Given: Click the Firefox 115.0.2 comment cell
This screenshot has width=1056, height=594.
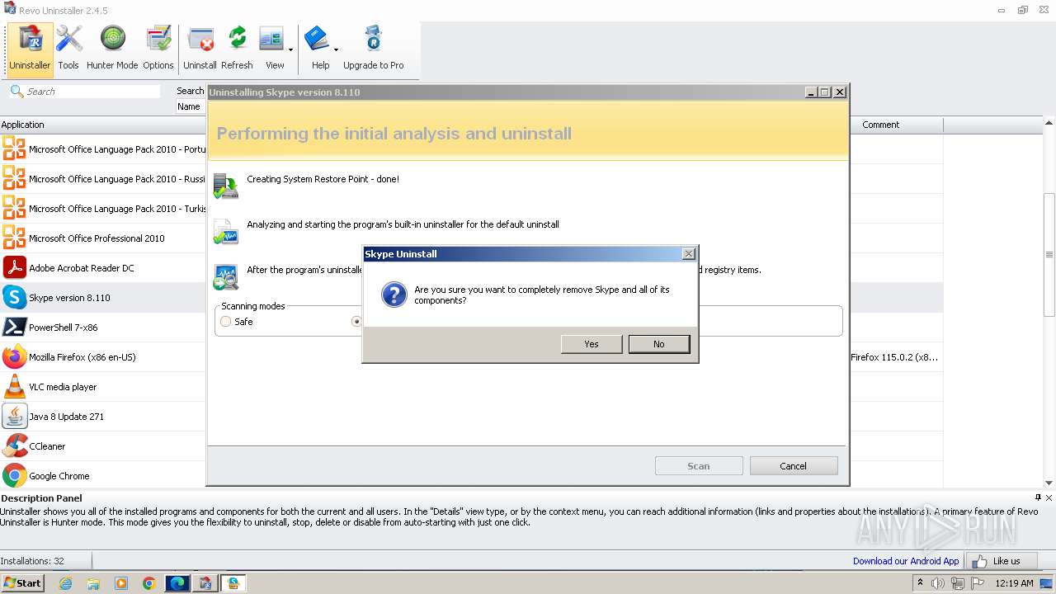Looking at the screenshot, I should [896, 357].
